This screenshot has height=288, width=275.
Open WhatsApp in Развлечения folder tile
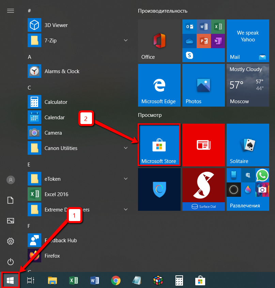pos(262,175)
